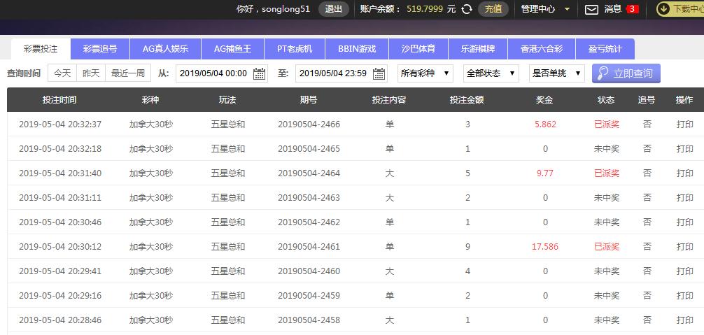The image size is (704, 335).
Task: Open the 管理中心 menu
Action: click(x=545, y=9)
